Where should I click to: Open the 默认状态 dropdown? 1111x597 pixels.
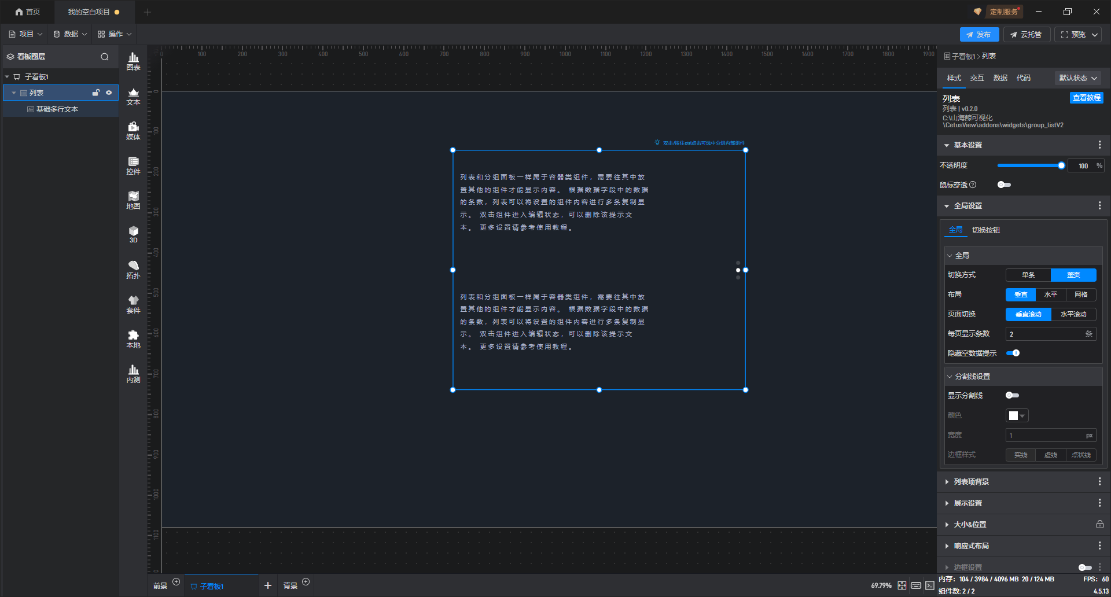1077,78
